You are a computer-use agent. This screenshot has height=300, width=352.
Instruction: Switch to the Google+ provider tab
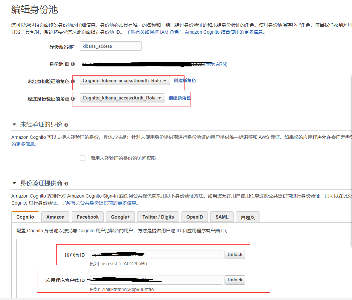point(120,217)
